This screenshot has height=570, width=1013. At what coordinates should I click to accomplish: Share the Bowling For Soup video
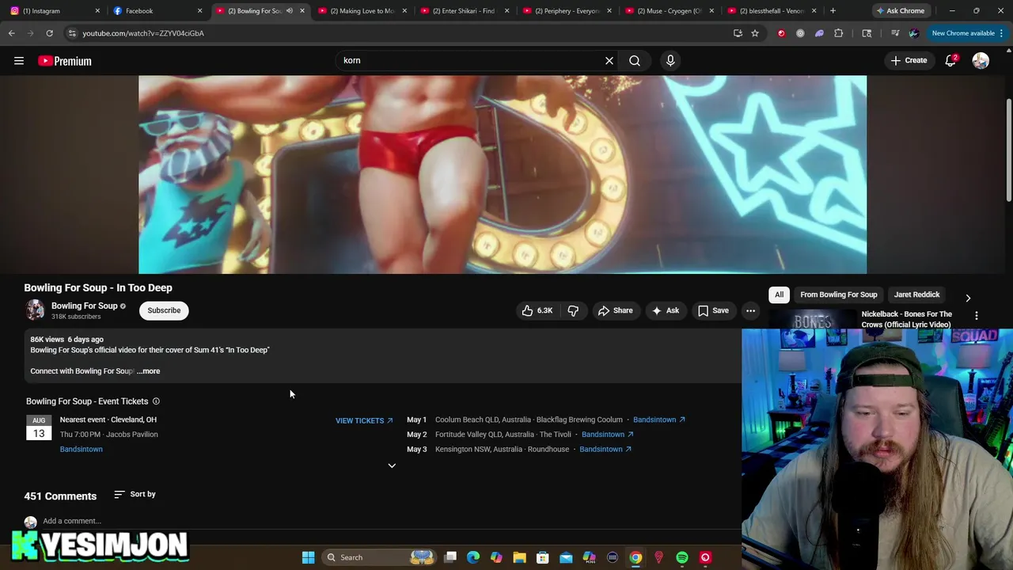click(x=616, y=310)
